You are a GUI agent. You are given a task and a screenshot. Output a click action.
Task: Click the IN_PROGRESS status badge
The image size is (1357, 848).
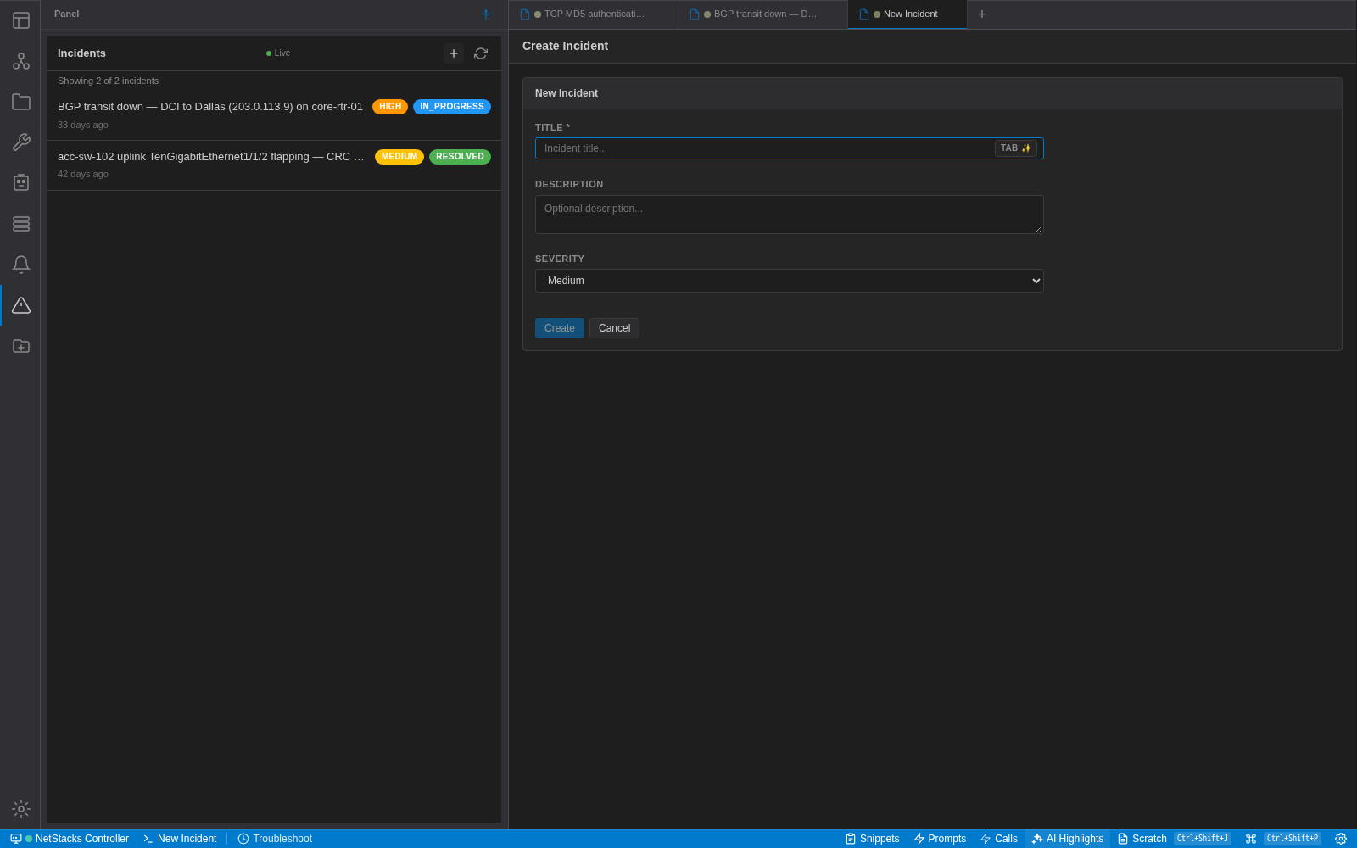pos(452,107)
